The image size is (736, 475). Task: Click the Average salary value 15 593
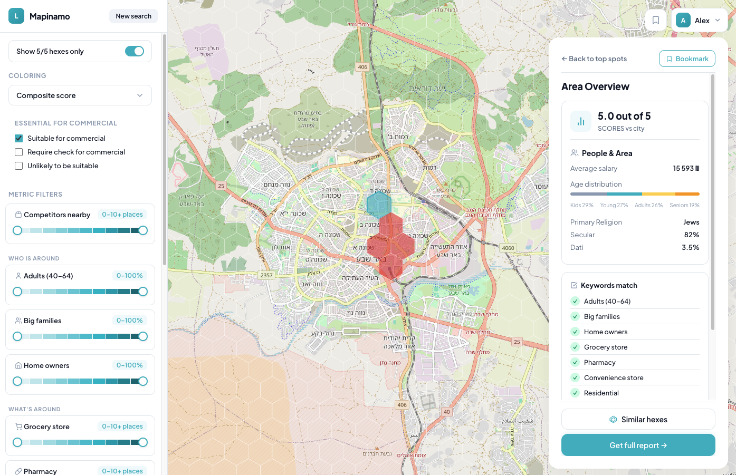pos(686,168)
